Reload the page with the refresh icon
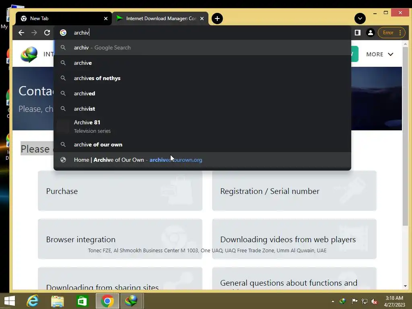The height and width of the screenshot is (309, 412). click(47, 33)
